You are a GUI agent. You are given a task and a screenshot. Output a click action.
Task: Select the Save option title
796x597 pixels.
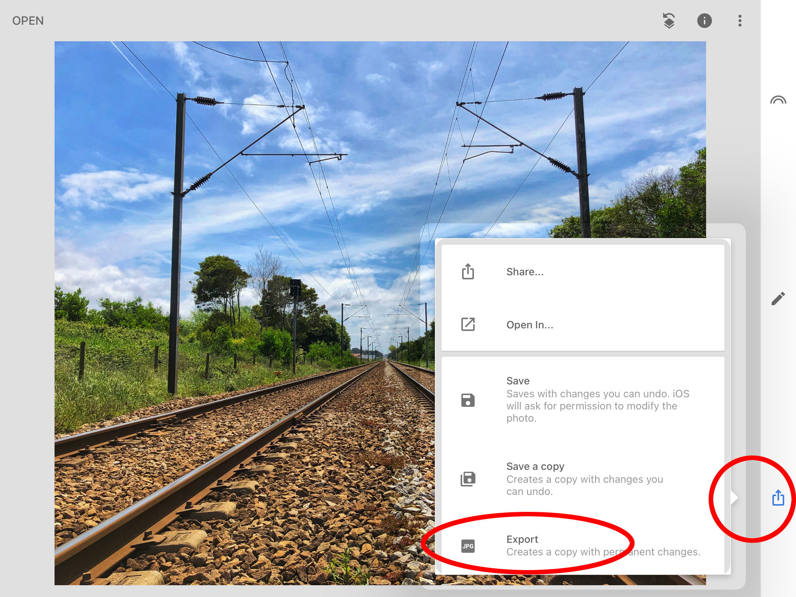pos(518,381)
